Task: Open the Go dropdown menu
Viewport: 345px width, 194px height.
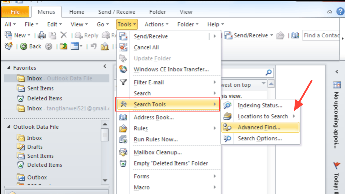Action: (x=103, y=24)
